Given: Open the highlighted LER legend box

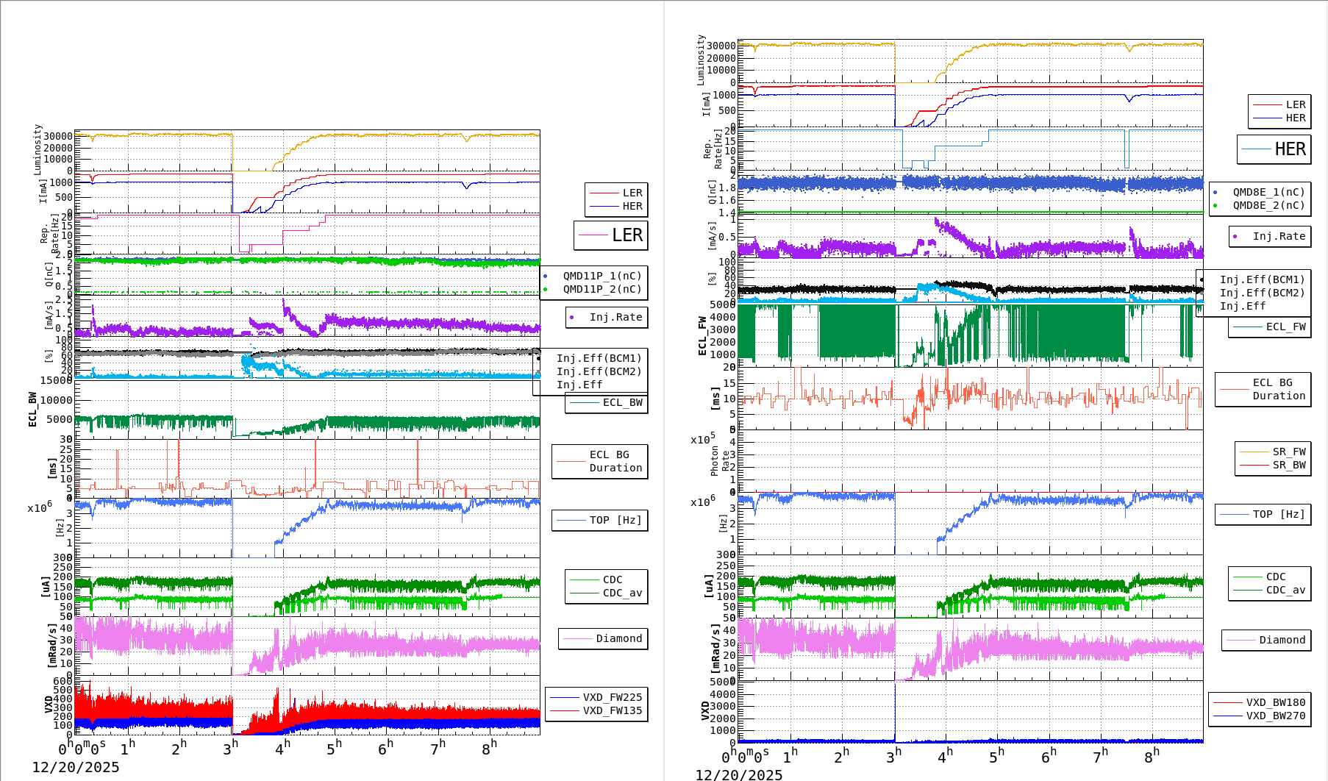Looking at the screenshot, I should (611, 235).
